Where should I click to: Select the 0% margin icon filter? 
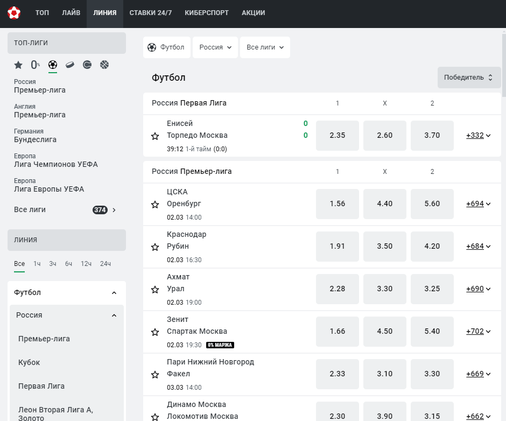click(x=35, y=65)
